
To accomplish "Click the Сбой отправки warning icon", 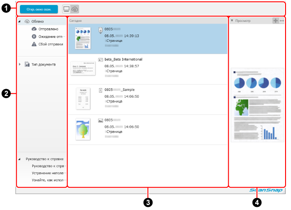I will 35,44.
